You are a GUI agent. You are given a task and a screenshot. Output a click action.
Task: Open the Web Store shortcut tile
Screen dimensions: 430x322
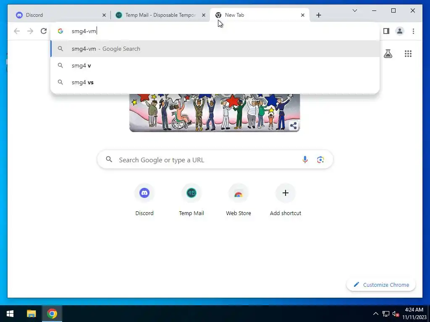coord(239,200)
